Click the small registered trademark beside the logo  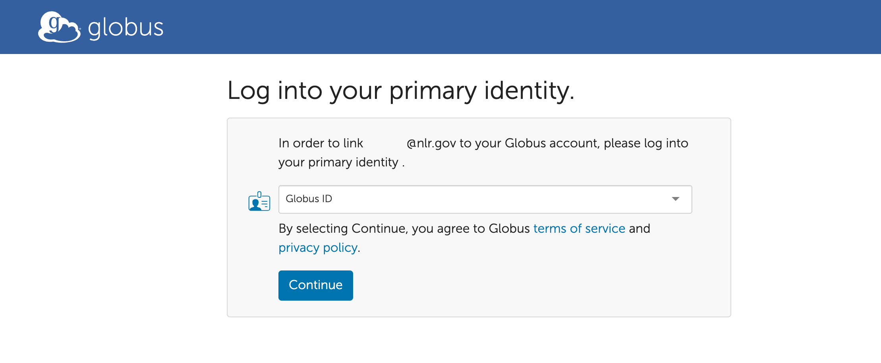pyautogui.click(x=80, y=29)
